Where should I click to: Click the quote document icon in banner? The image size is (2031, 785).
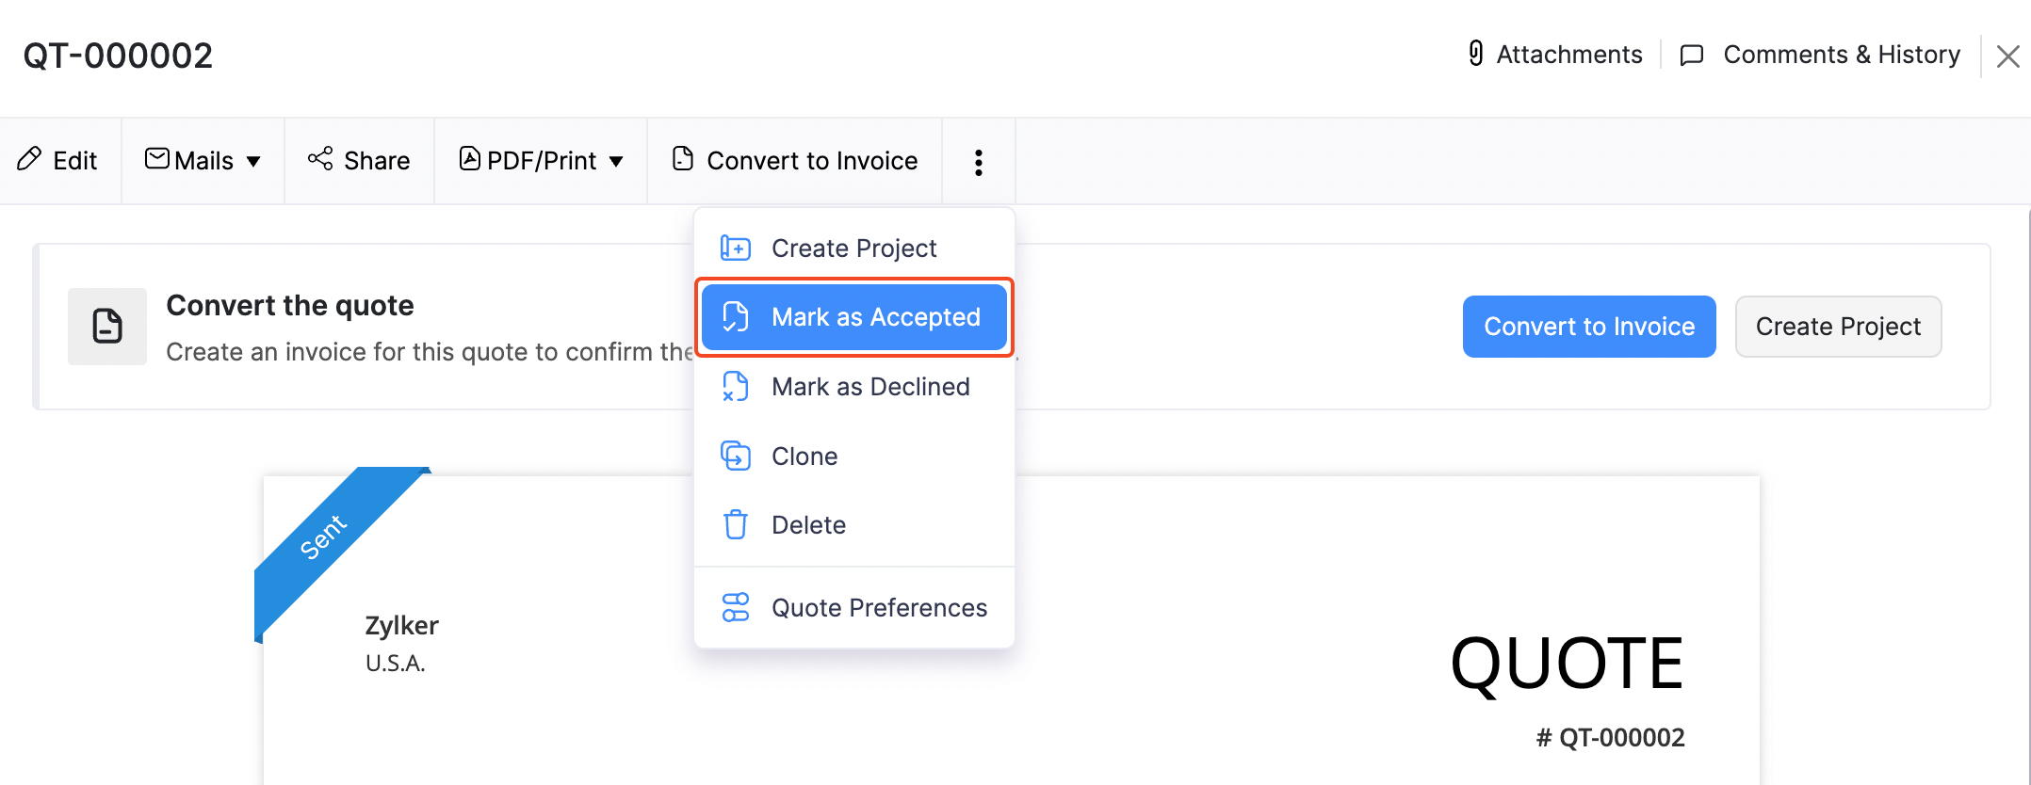(x=107, y=327)
